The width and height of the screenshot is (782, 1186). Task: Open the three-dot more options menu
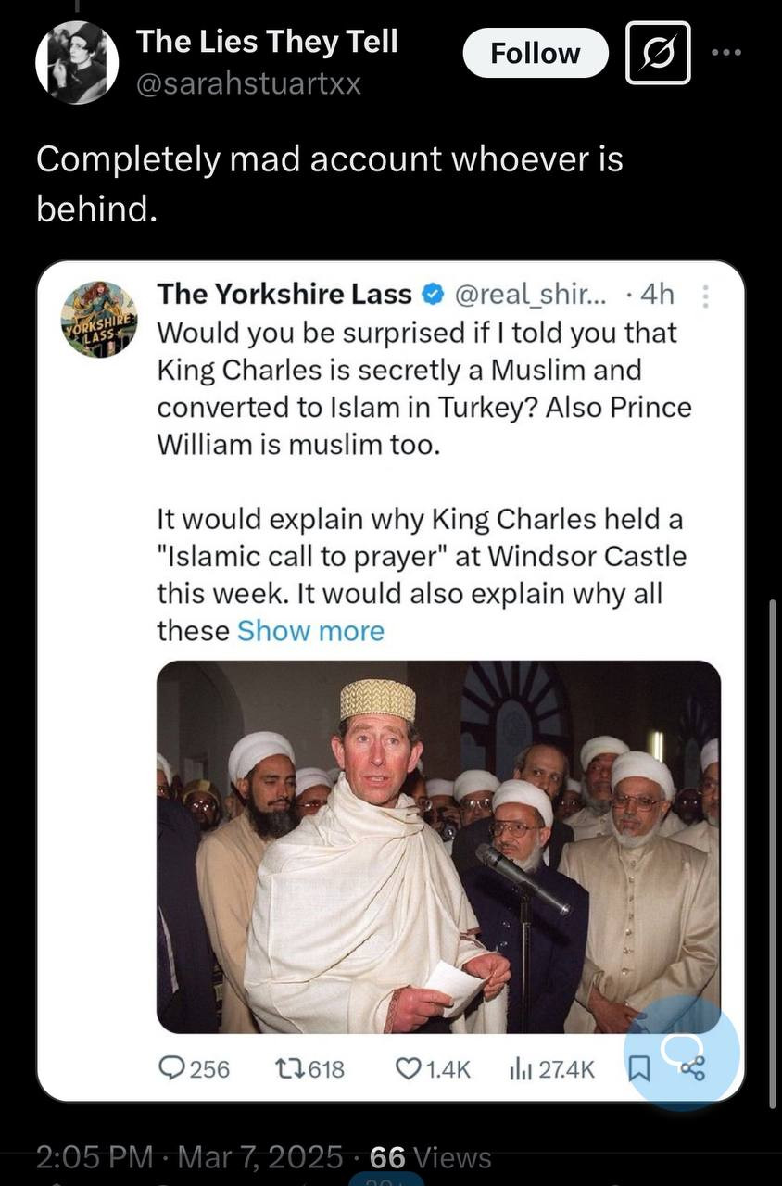[x=727, y=53]
